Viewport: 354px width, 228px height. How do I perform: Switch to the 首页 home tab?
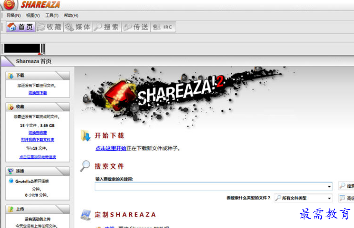tap(21, 27)
